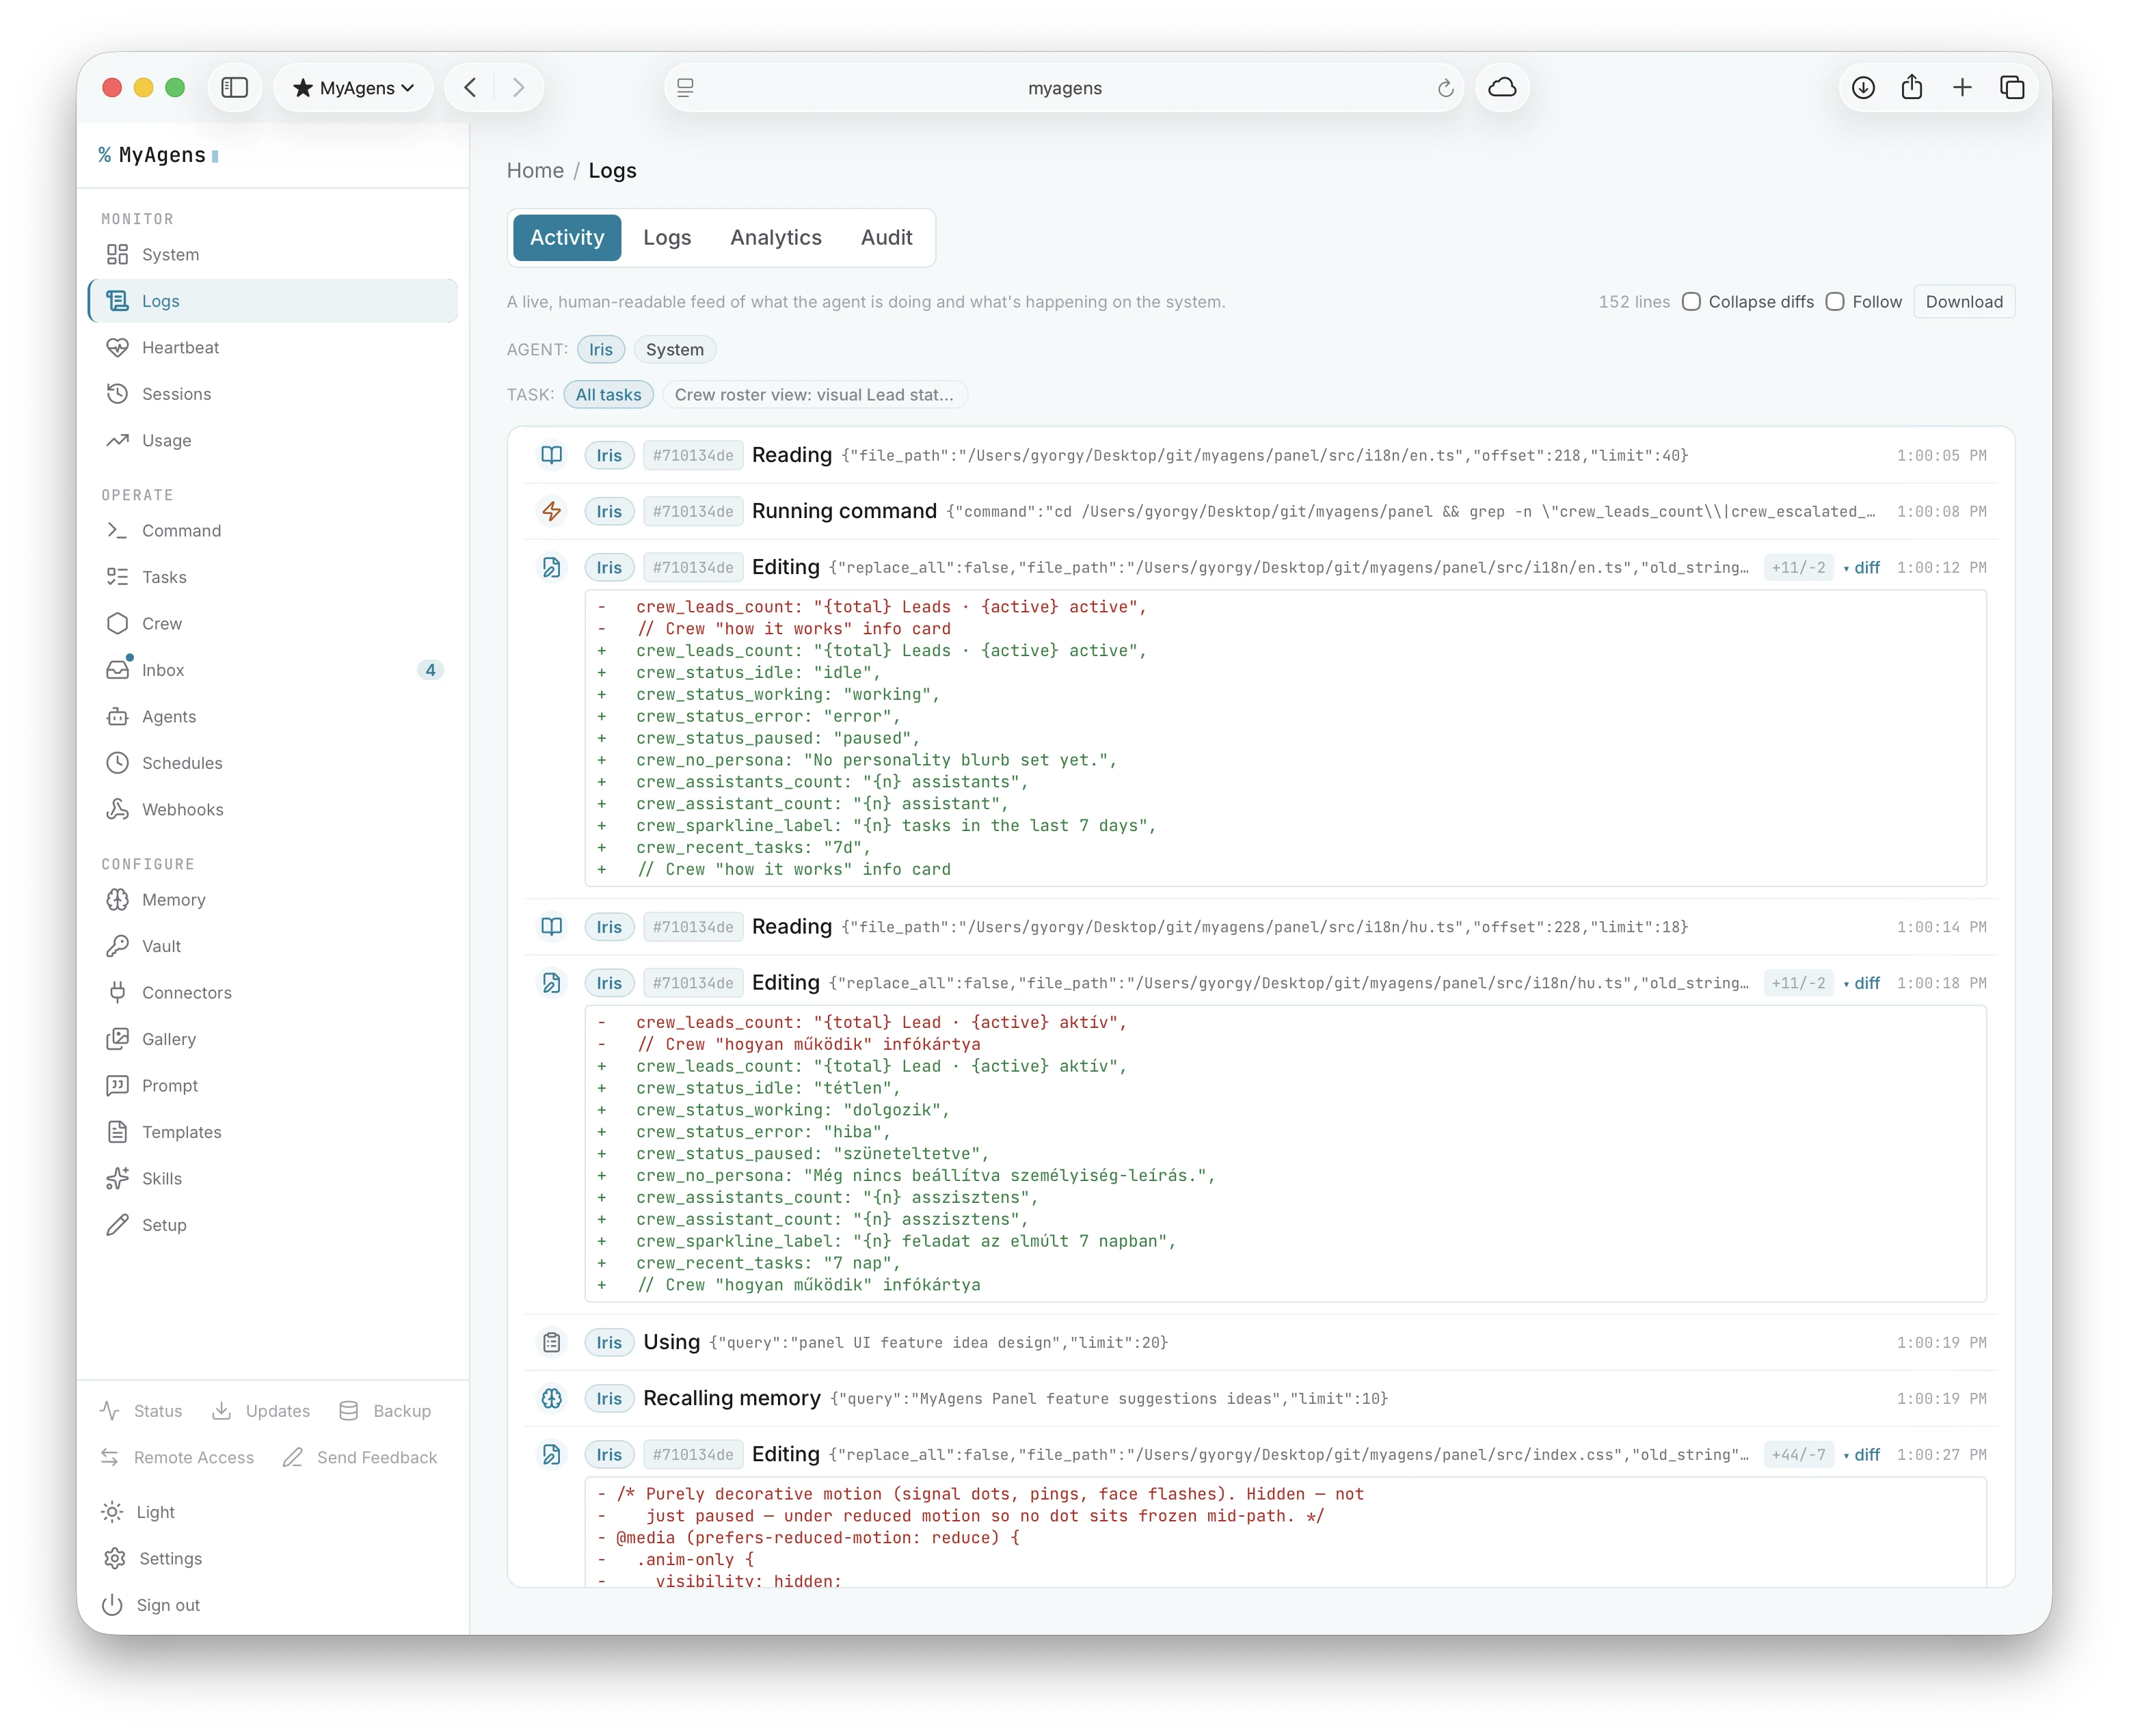Image resolution: width=2129 pixels, height=1736 pixels.
Task: Open Updates in sidebar footer
Action: [261, 1411]
